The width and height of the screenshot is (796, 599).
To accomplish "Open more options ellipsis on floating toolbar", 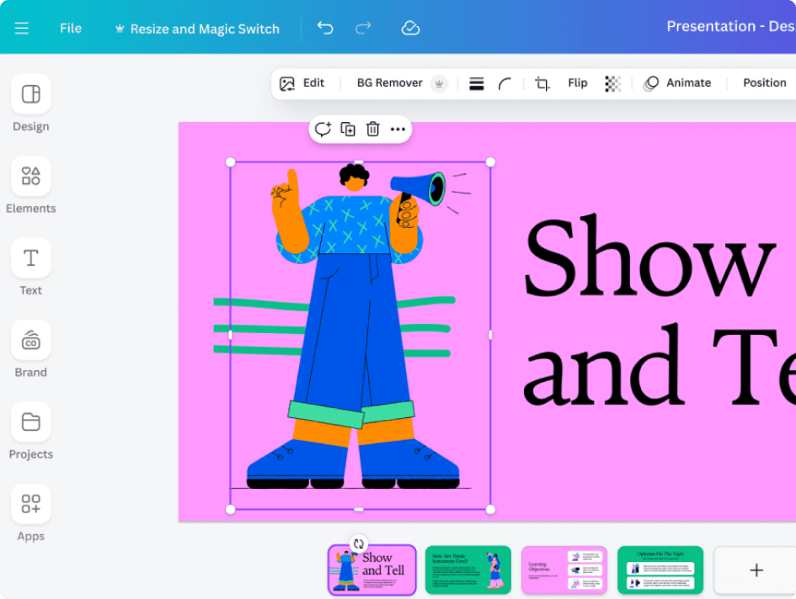I will (x=398, y=129).
